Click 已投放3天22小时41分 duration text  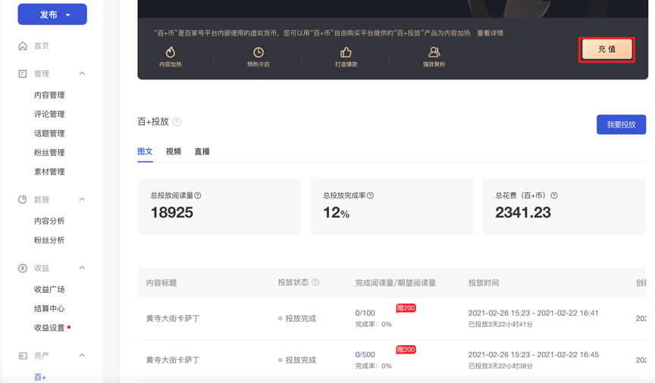coord(500,324)
